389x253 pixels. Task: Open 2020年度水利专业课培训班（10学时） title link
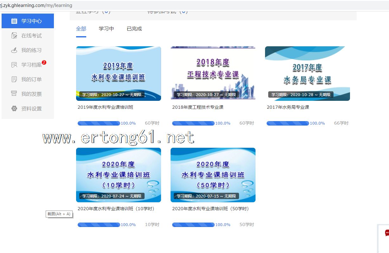tap(116, 209)
